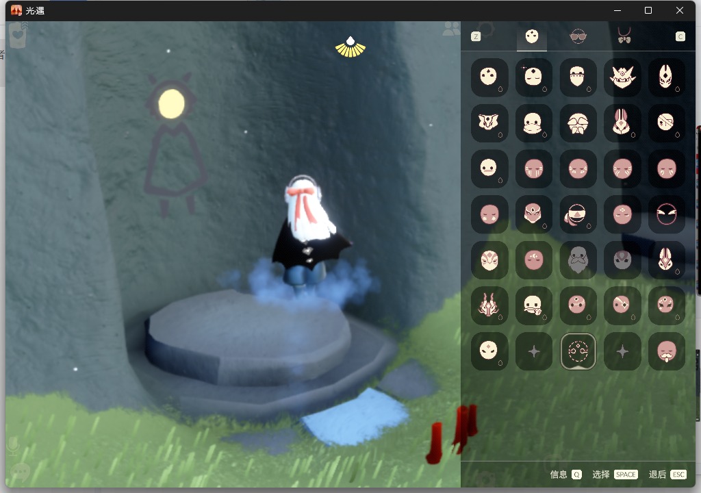
Task: Select pink mask with diagonal scar
Action: pos(622,305)
